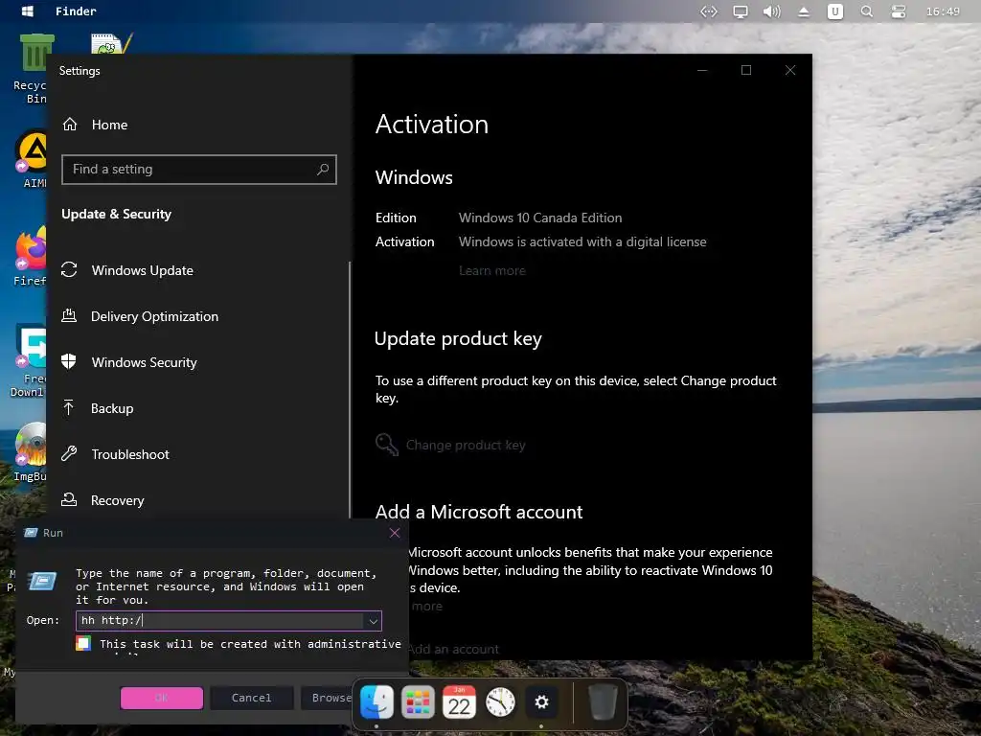
Task: Open the Recycle Bin desktop icon
Action: pos(32,69)
